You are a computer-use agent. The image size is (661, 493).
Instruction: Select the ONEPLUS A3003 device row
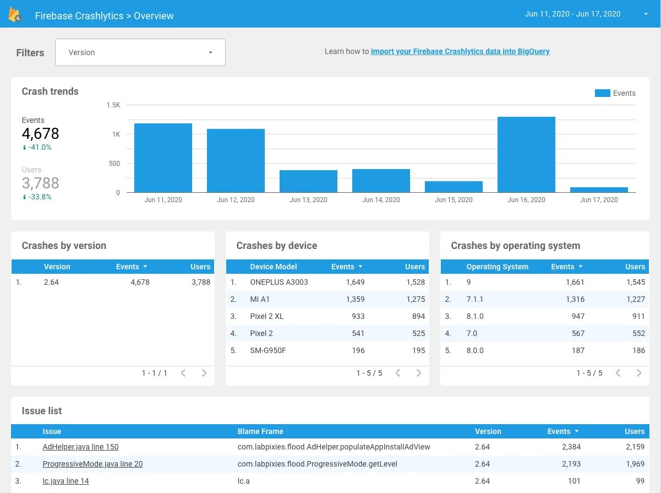click(x=327, y=282)
